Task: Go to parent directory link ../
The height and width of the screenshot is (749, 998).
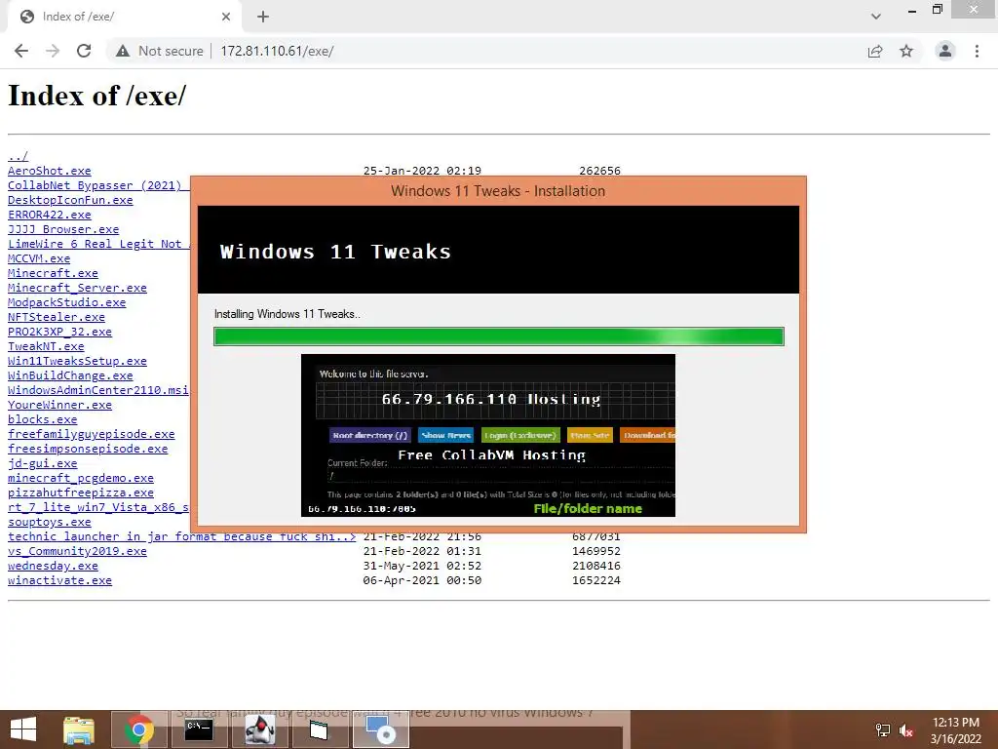Action: pos(18,156)
